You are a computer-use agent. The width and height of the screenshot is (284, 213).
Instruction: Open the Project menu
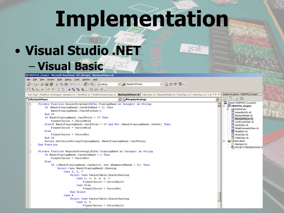51,80
